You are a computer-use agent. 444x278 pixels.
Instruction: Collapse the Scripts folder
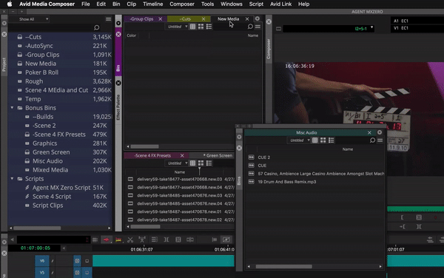coord(12,179)
